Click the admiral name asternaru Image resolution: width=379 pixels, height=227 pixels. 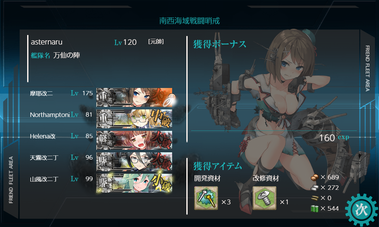[47, 42]
